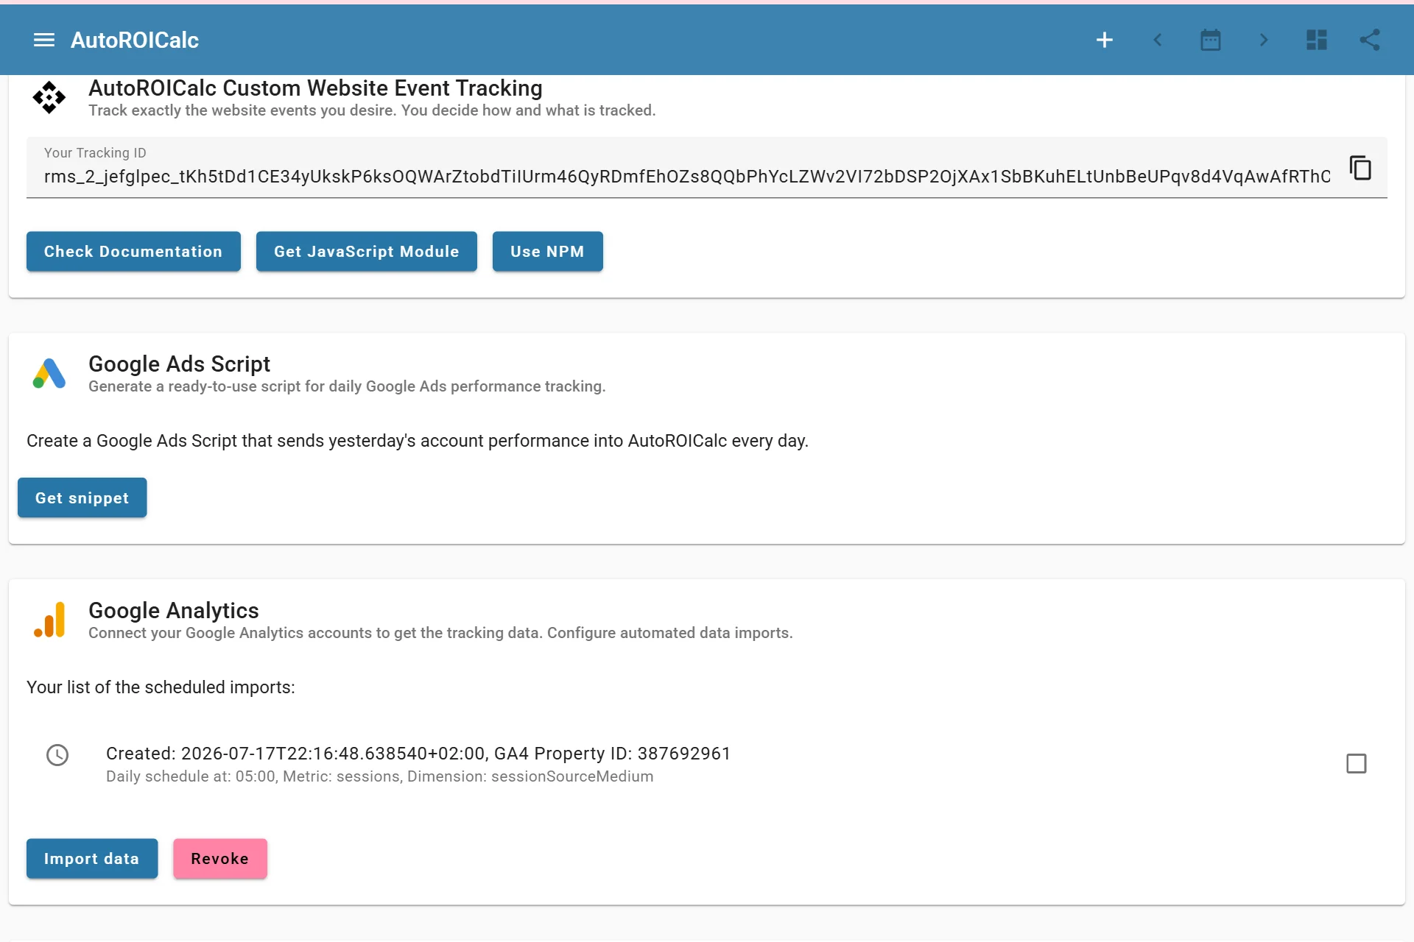Go to previous period with left chevron
1414x942 pixels.
[1158, 40]
